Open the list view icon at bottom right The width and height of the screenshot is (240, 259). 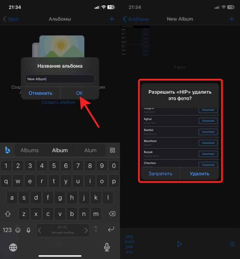232,244
